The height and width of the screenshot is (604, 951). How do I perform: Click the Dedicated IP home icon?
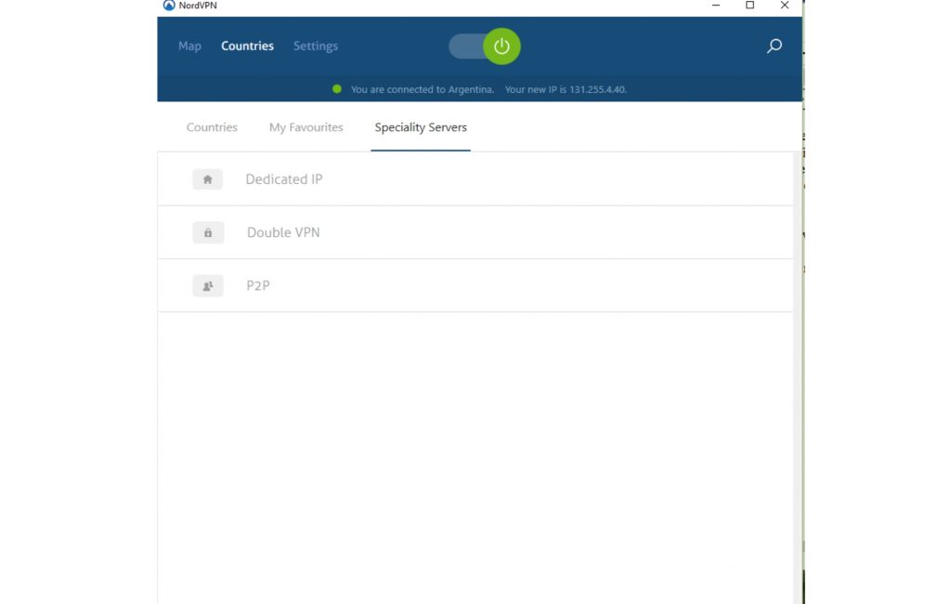click(207, 179)
